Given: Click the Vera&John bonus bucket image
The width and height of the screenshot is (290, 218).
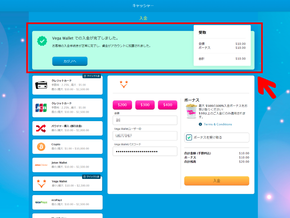Looking at the screenshot, I should (191, 111).
